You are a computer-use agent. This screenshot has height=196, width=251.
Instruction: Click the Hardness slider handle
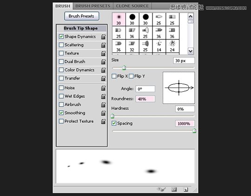click(112, 116)
